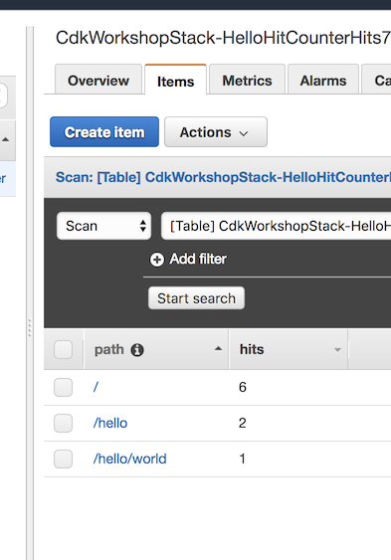Click the Start search button

pyautogui.click(x=196, y=297)
